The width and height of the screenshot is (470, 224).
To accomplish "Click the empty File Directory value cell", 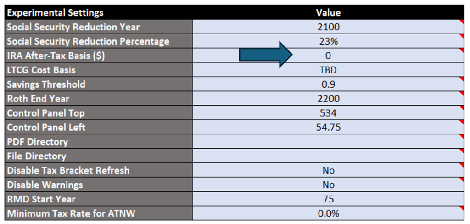I will [x=328, y=156].
